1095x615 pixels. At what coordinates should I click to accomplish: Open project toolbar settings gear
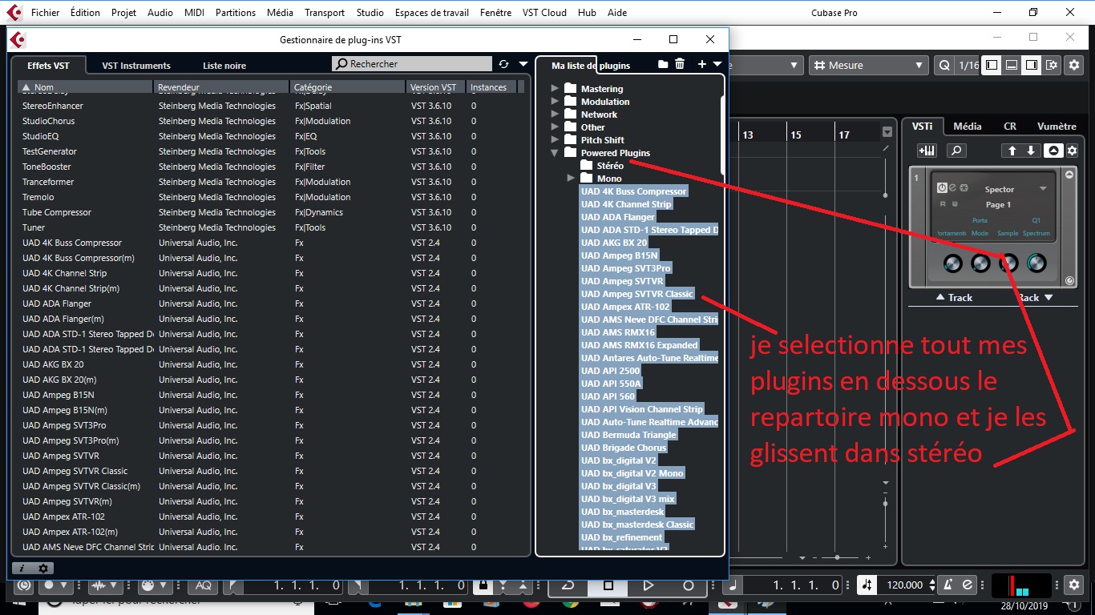pos(1074,66)
